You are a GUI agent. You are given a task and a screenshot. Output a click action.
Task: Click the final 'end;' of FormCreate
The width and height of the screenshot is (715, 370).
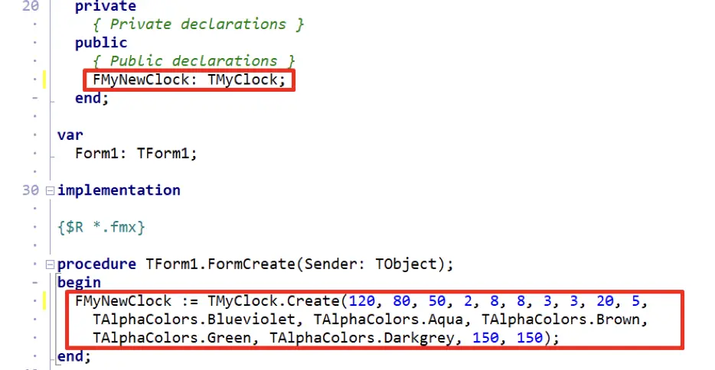point(74,356)
